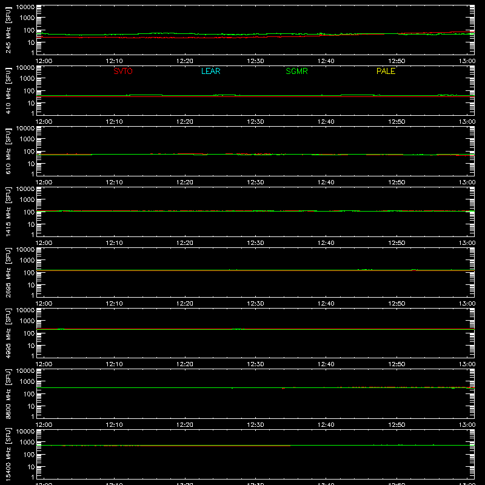The width and height of the screenshot is (485, 485).
Task: Click 12:40 tick label below 245 MHz plot
Action: (x=326, y=61)
